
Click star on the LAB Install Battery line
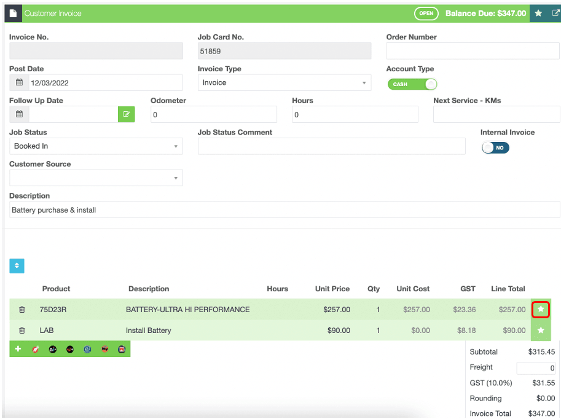(541, 331)
